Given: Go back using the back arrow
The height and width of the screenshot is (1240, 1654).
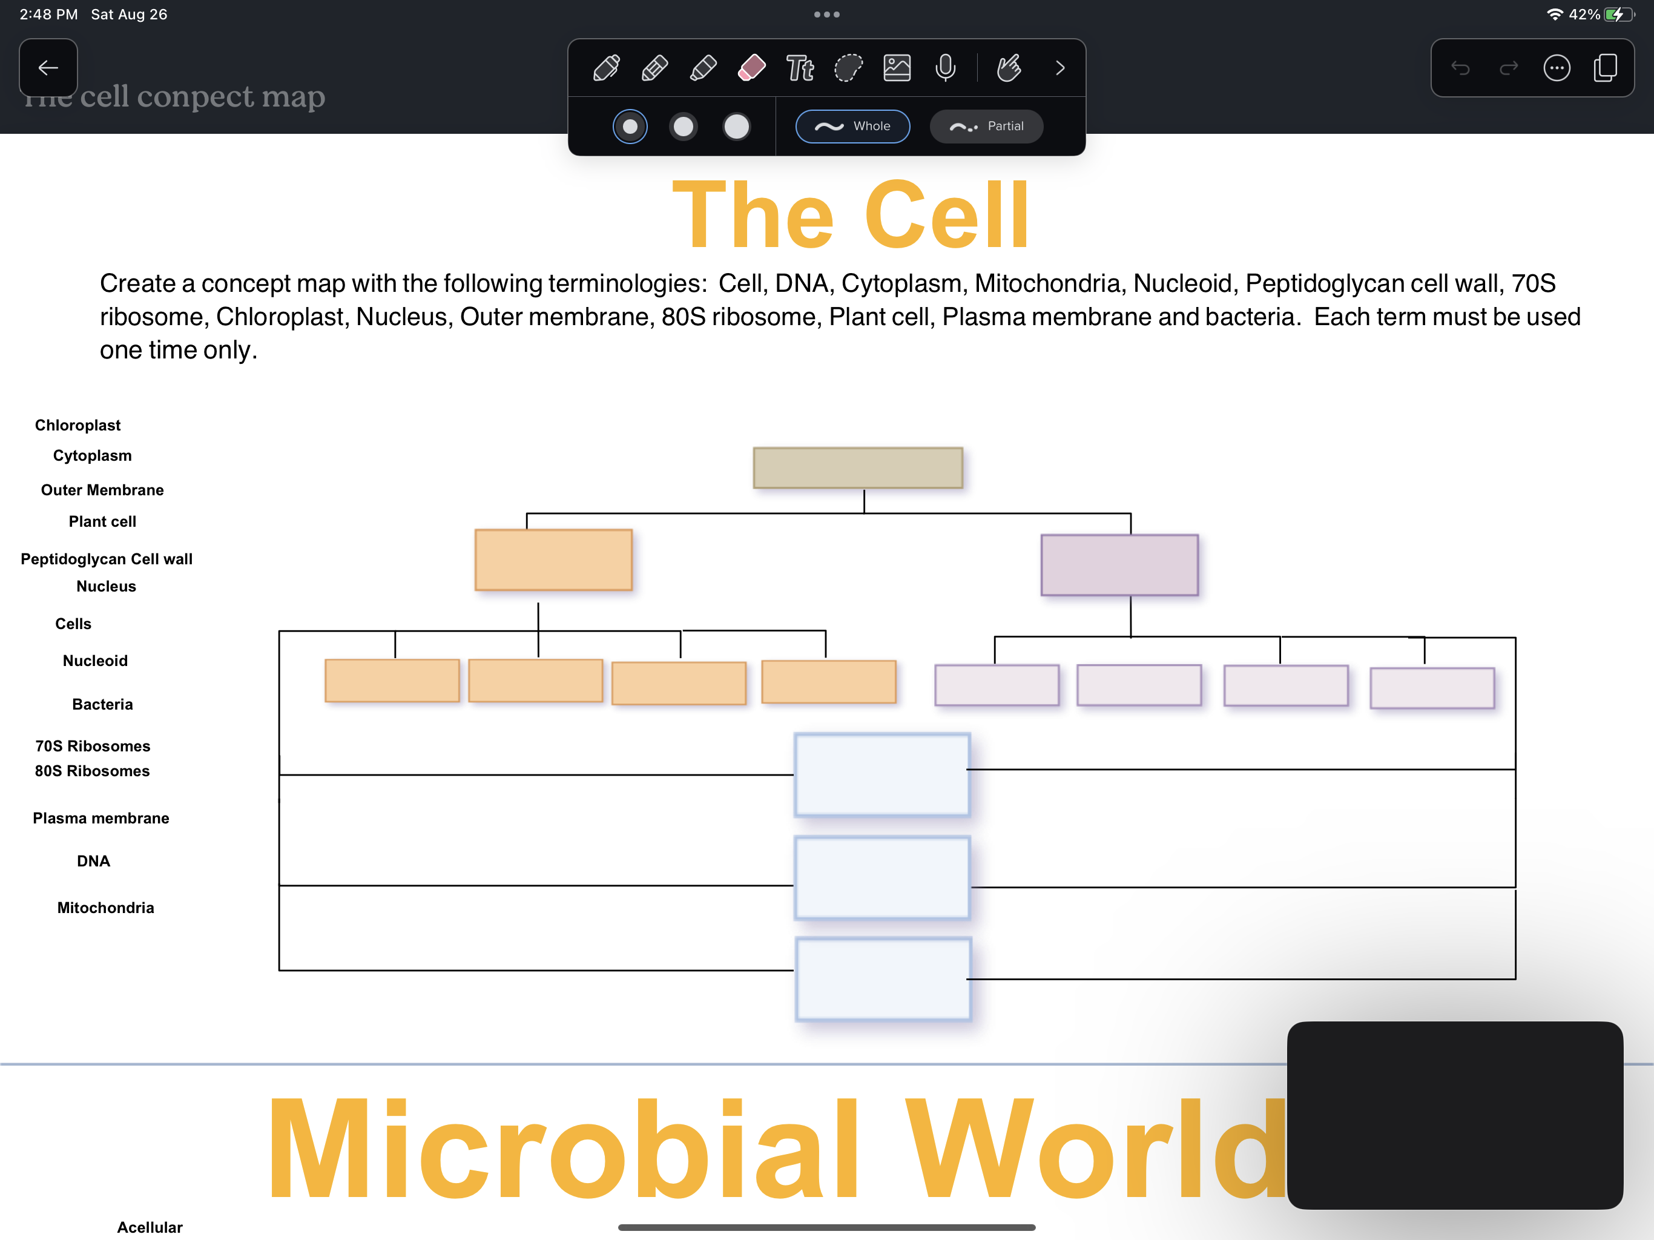Looking at the screenshot, I should coord(48,68).
